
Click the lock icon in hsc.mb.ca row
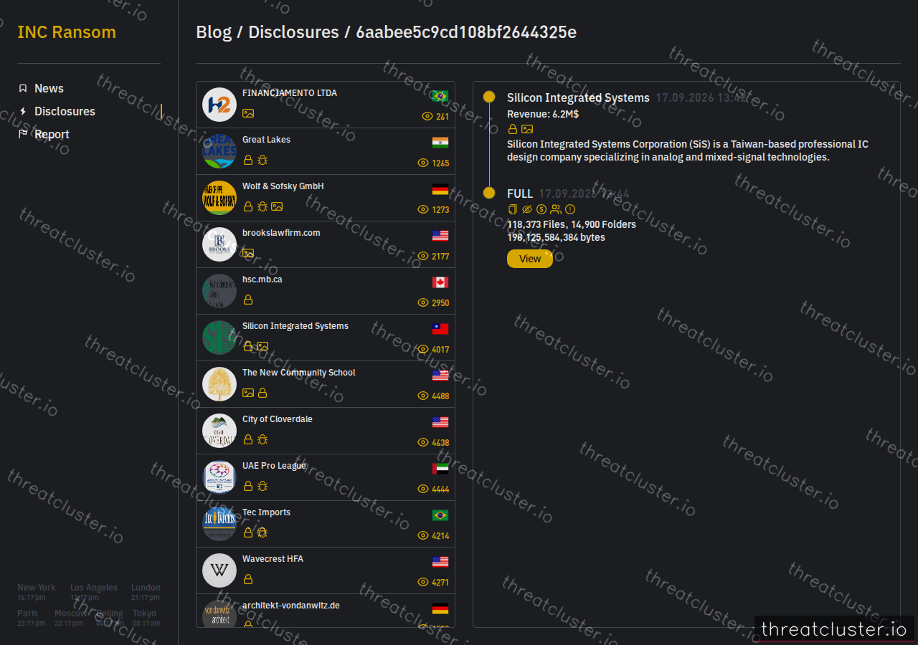[x=248, y=300]
